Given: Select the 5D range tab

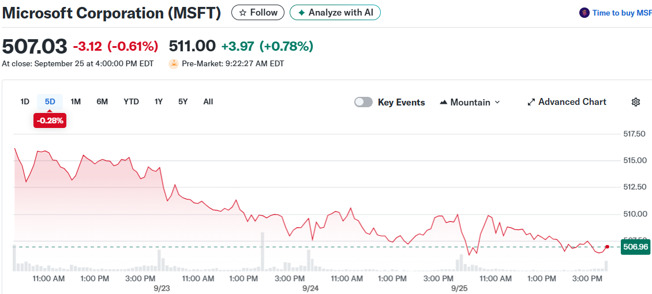Looking at the screenshot, I should [x=50, y=101].
